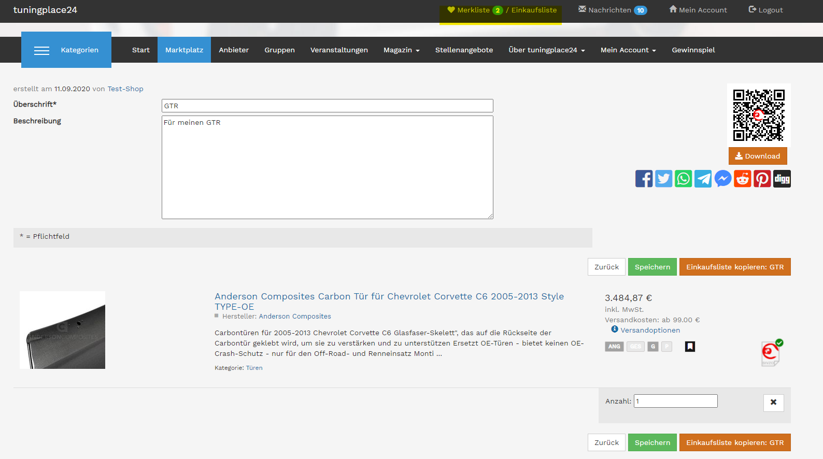Select Marktplatz tab
This screenshot has height=459, width=823.
pyautogui.click(x=184, y=50)
